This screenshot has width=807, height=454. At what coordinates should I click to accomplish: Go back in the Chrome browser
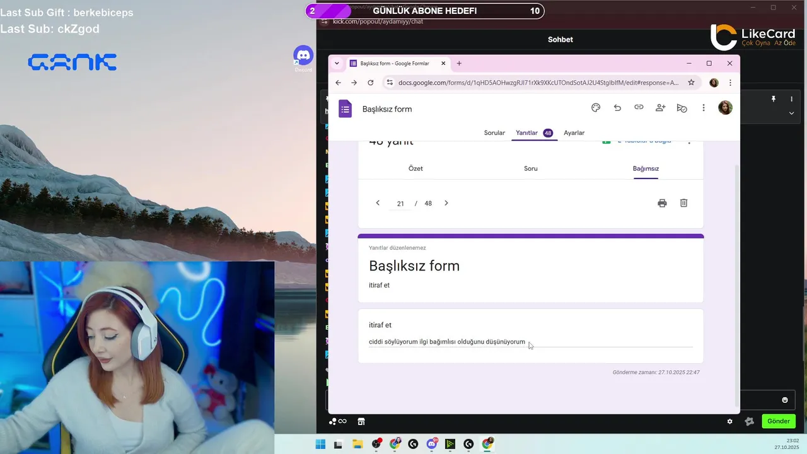point(338,83)
